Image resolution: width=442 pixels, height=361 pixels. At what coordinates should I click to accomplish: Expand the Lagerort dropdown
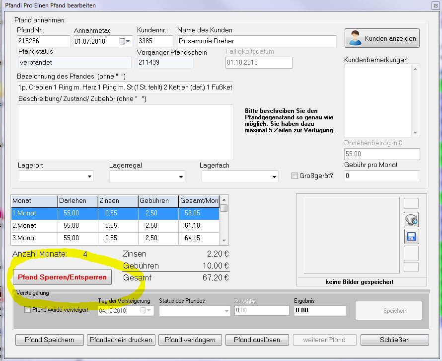[89, 177]
